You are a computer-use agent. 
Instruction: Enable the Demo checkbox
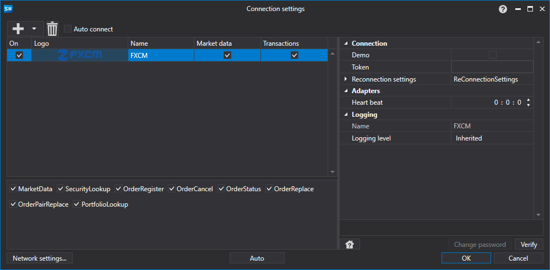click(x=493, y=55)
